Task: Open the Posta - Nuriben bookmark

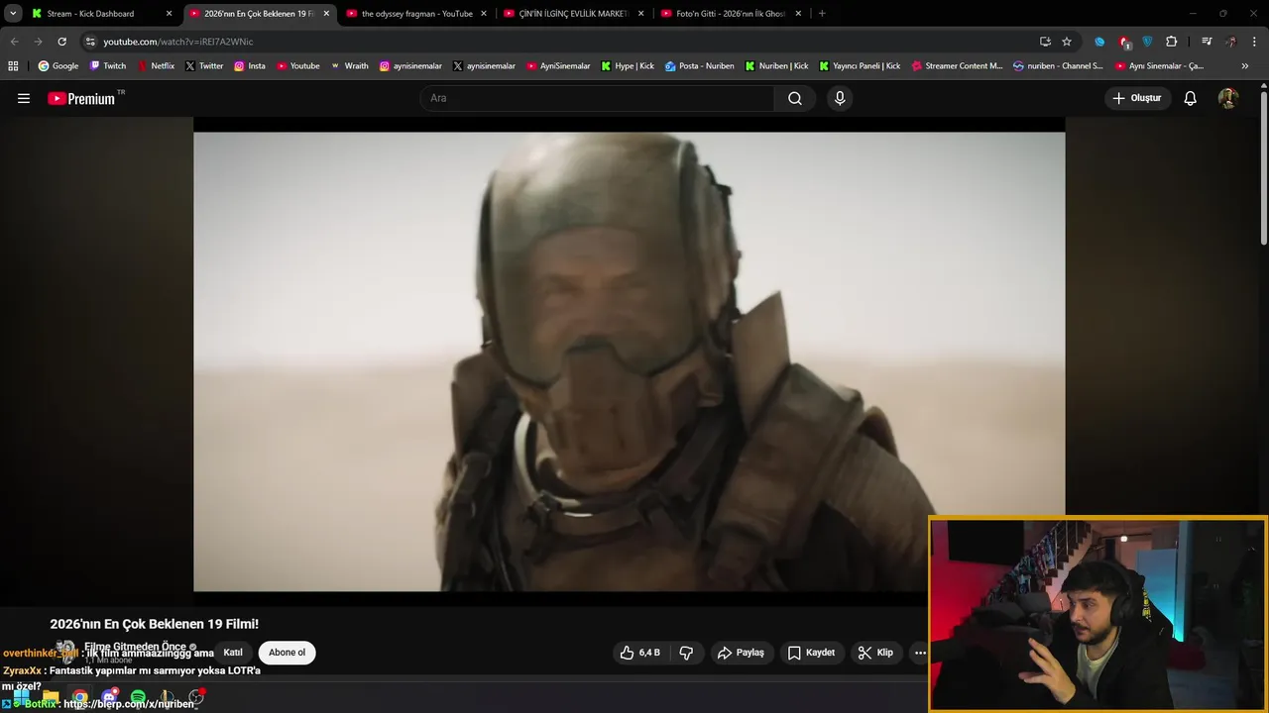Action: [x=700, y=66]
